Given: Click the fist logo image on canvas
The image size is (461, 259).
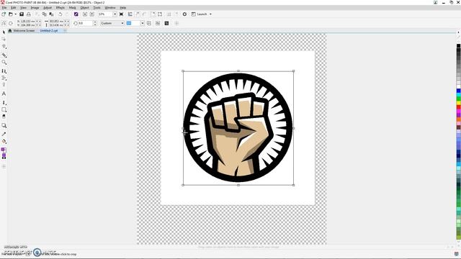Looking at the screenshot, I should [238, 128].
